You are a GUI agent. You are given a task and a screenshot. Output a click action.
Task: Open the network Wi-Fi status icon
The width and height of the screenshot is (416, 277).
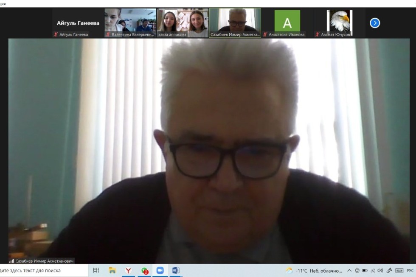coord(373,270)
